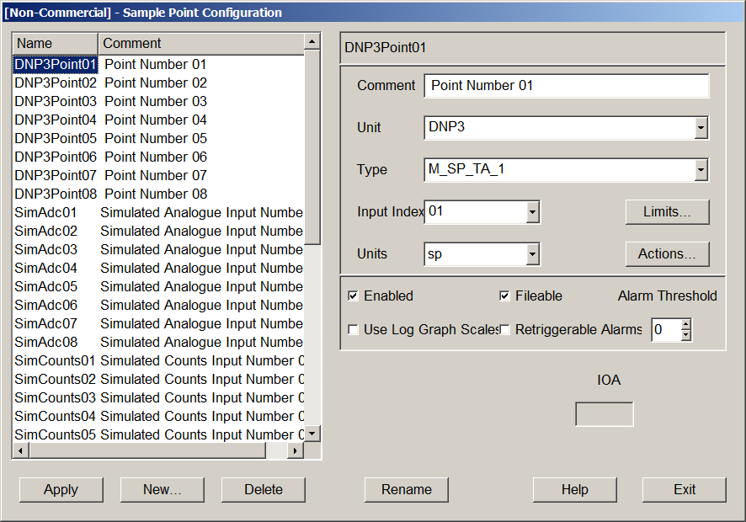Select SimCounts01 in the list
The image size is (746, 522).
[x=55, y=361]
